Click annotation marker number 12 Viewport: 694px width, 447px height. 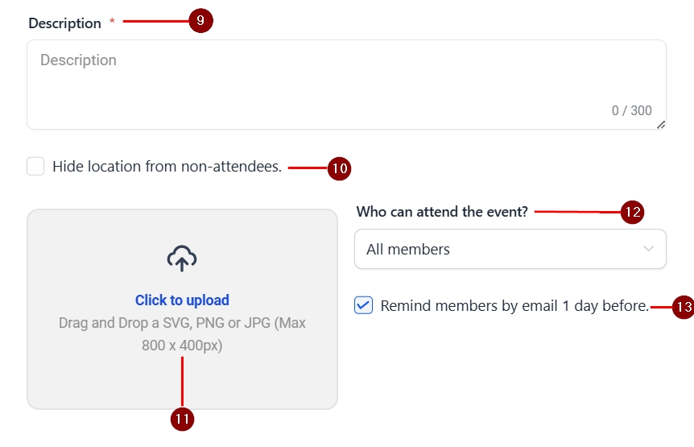[633, 212]
